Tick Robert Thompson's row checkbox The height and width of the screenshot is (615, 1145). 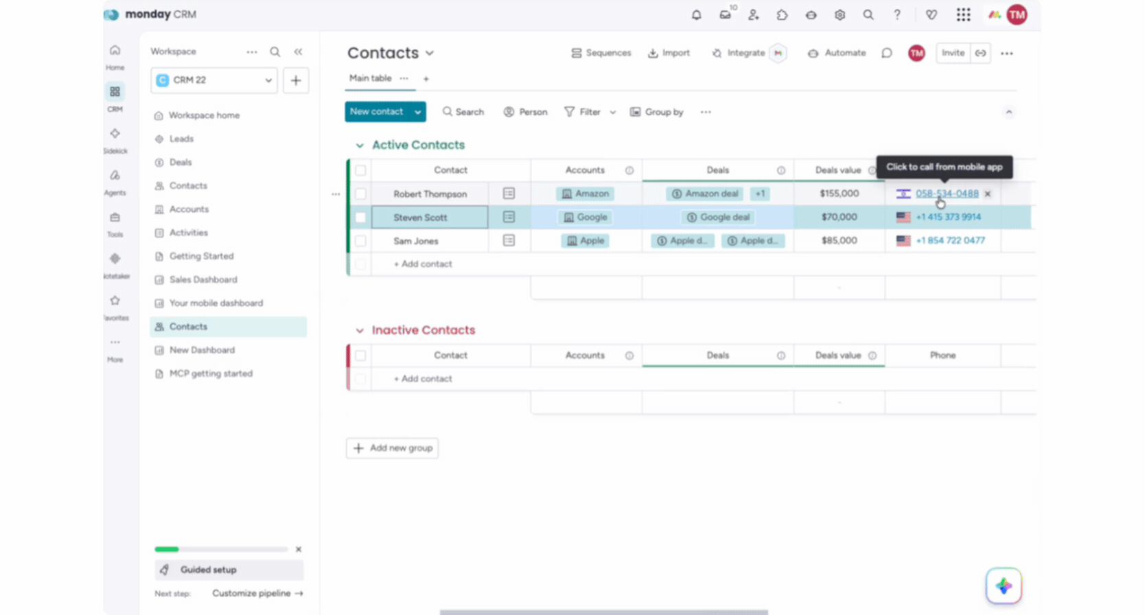tap(360, 194)
